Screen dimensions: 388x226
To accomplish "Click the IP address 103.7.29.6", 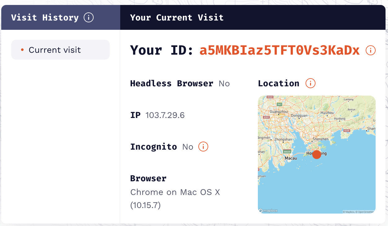I will (x=165, y=115).
